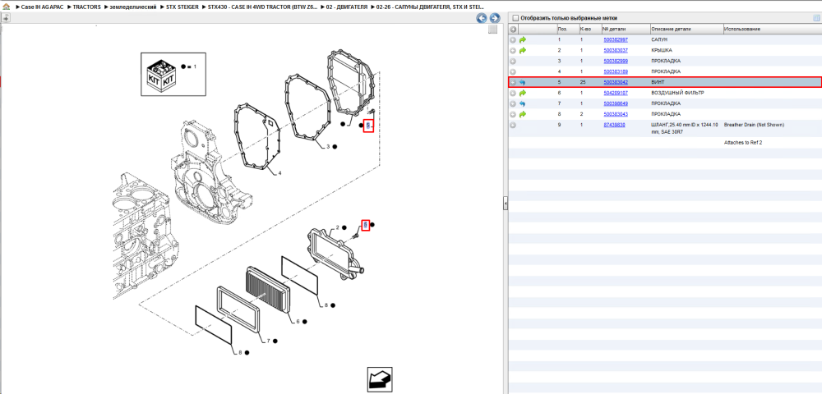Click circle icon on position 4 ПРОКЛАДКА row
Image resolution: width=822 pixels, height=394 pixels.
[513, 71]
